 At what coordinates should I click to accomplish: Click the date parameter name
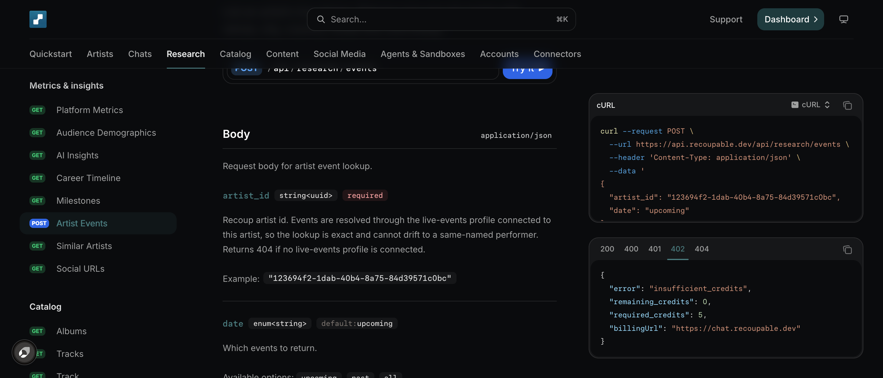pos(233,323)
